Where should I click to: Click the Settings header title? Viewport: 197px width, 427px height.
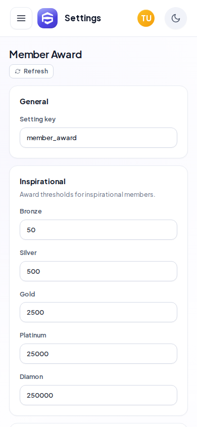click(x=83, y=18)
